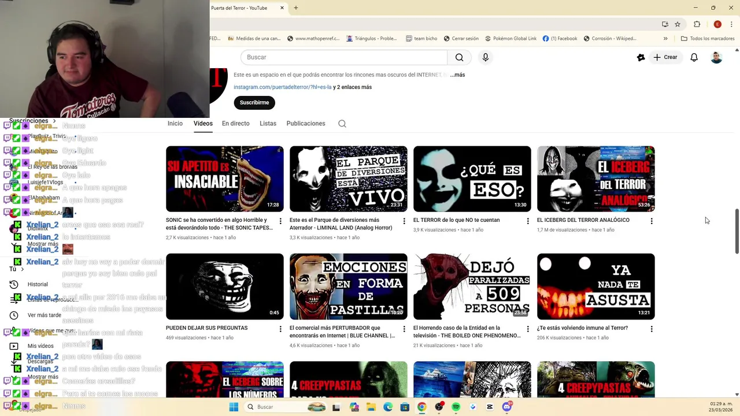
Task: Expand channel description with ...más
Action: click(x=457, y=75)
